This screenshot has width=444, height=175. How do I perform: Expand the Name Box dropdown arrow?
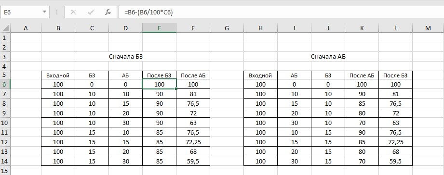click(44, 12)
